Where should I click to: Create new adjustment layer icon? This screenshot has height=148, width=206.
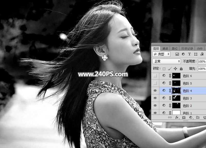coord(191,118)
